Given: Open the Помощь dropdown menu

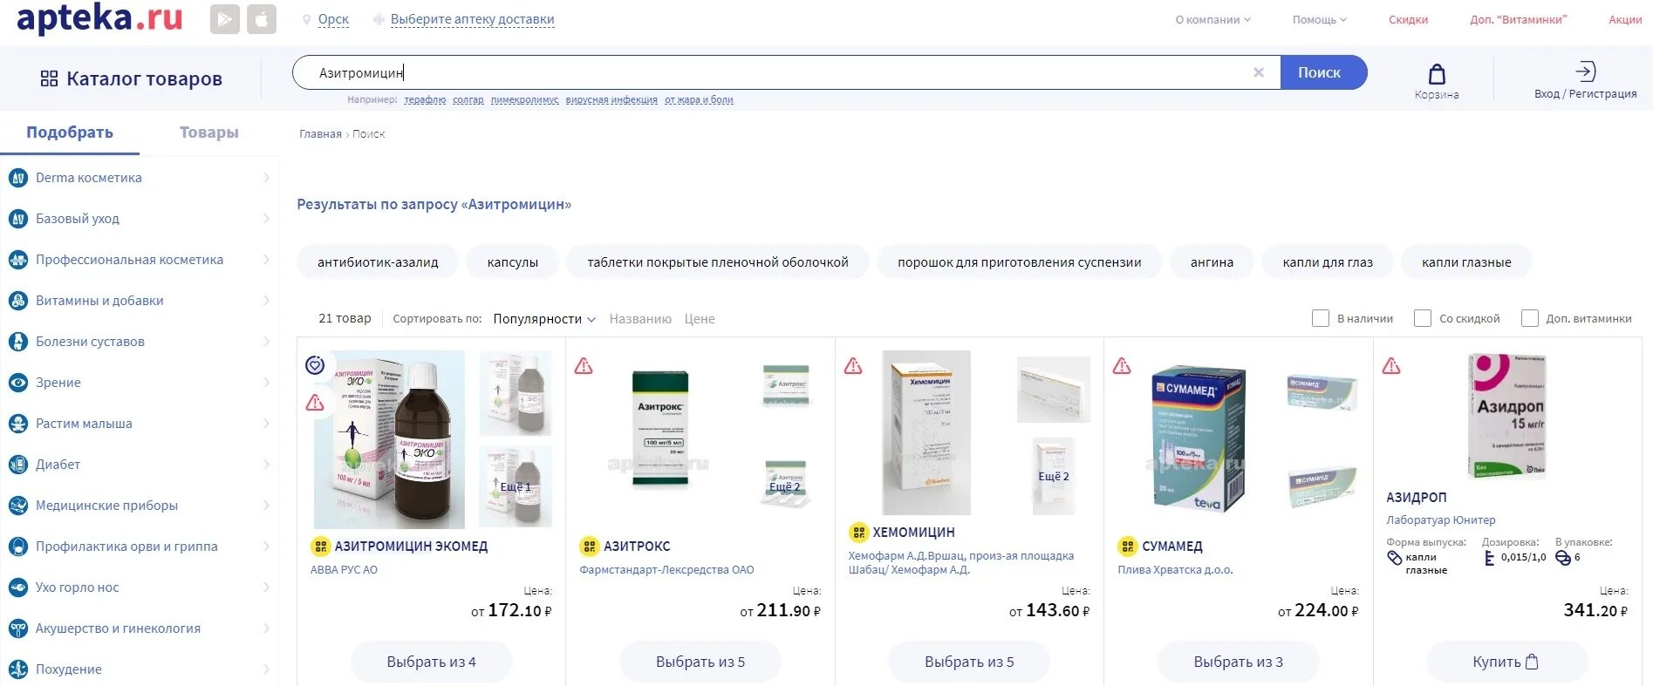Looking at the screenshot, I should click(1319, 19).
